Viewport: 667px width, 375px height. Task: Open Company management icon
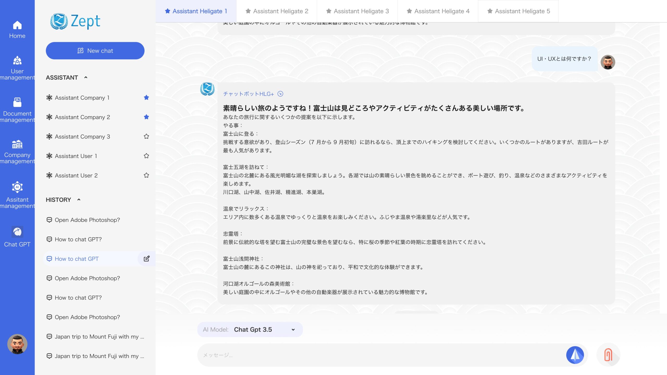pos(17,151)
